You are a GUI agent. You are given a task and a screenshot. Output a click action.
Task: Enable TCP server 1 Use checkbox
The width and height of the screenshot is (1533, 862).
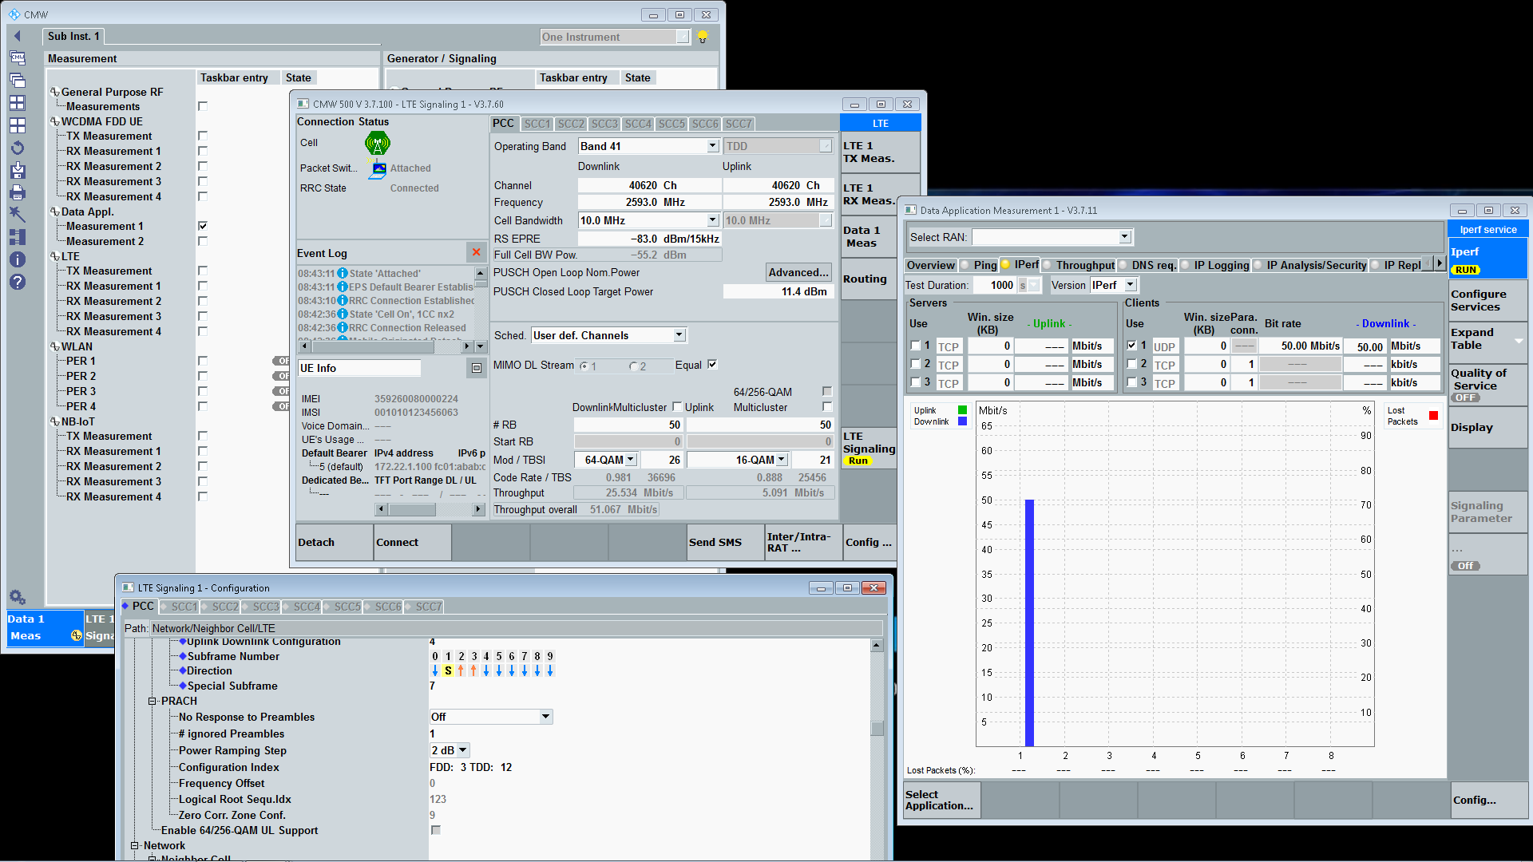point(915,346)
